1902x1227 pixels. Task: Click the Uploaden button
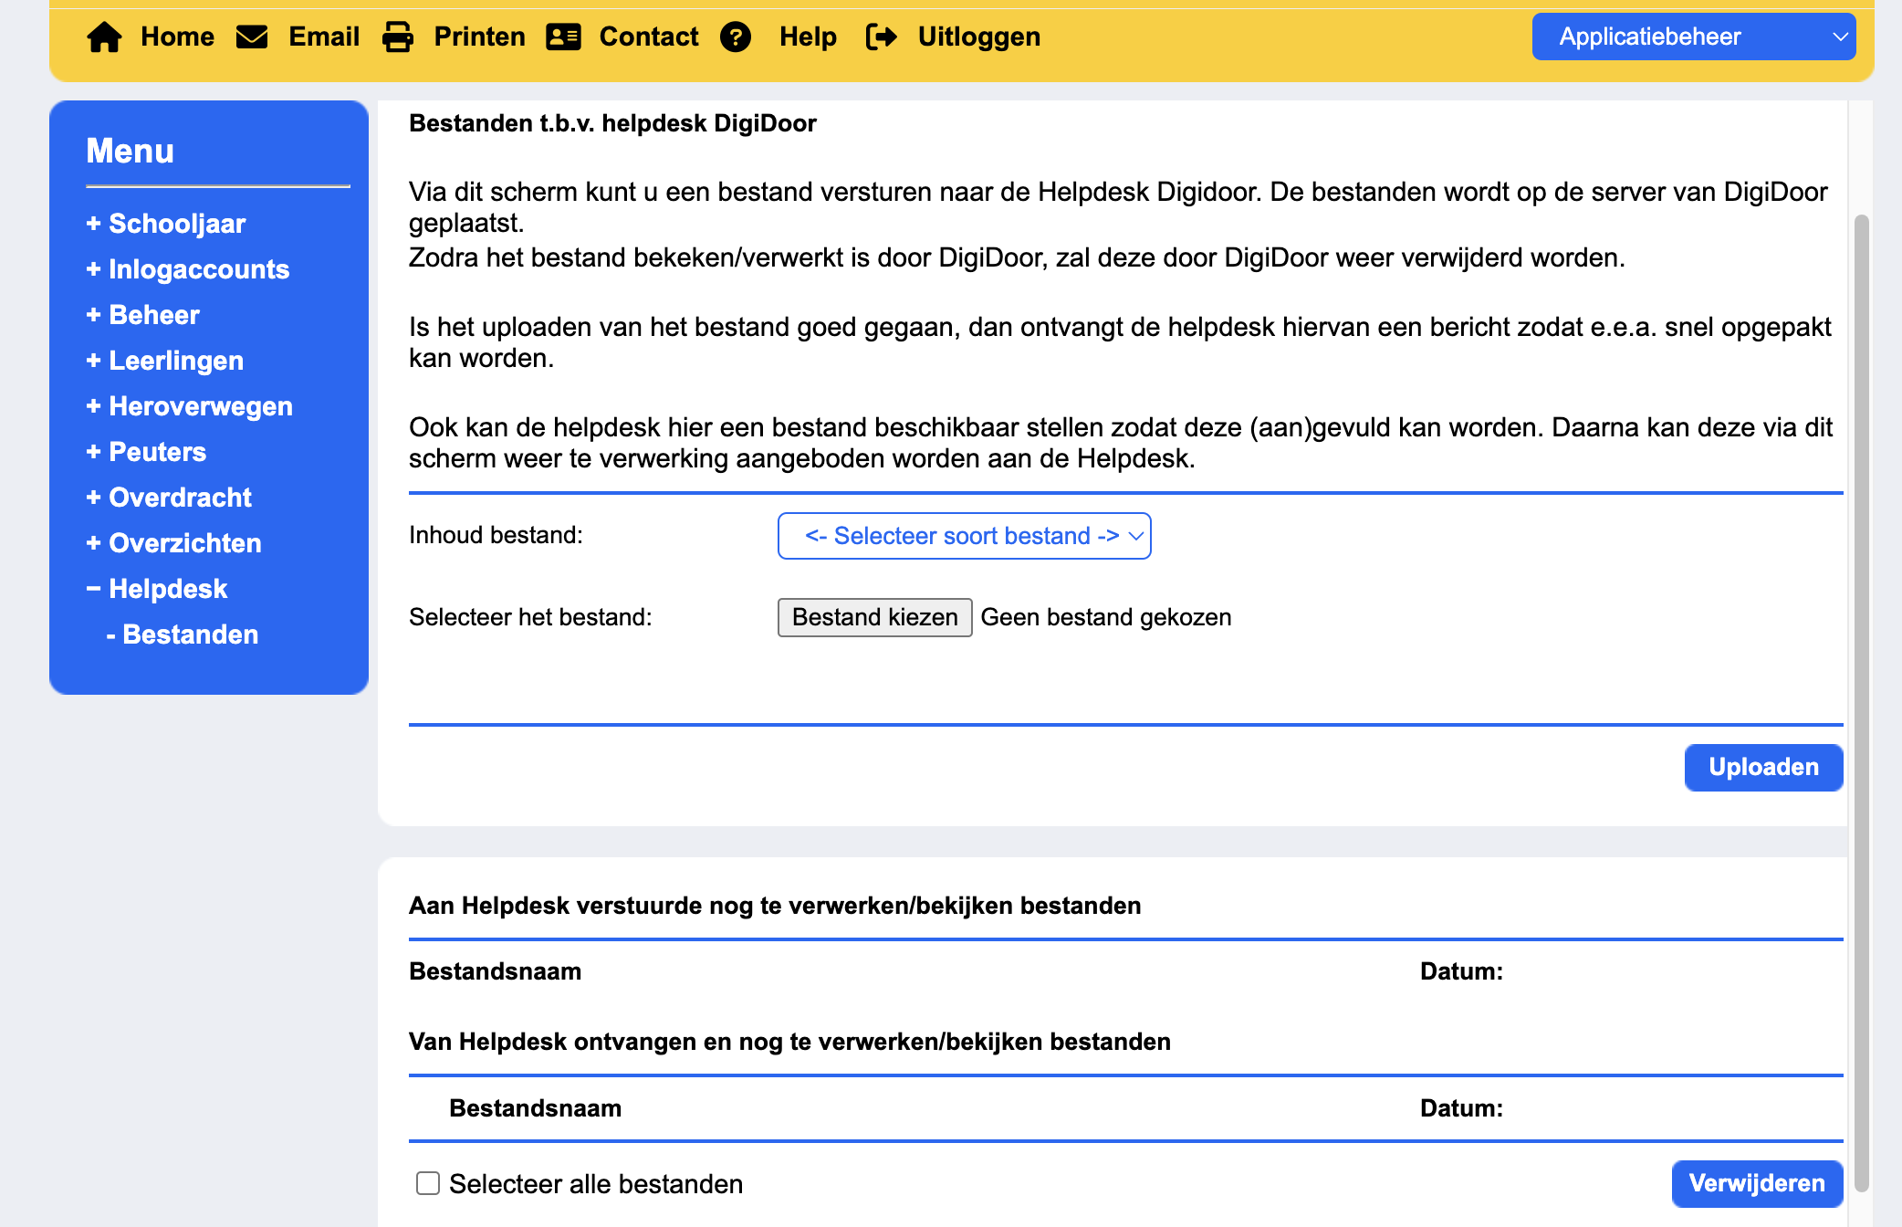(1763, 768)
